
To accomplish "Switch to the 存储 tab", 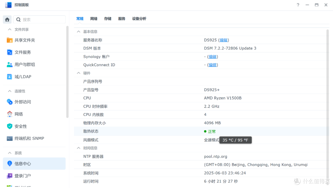I will [108, 19].
